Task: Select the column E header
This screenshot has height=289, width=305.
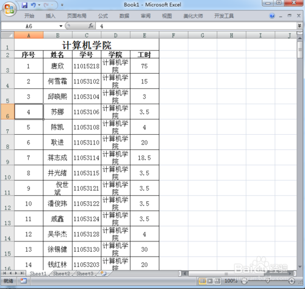Action: (x=145, y=35)
